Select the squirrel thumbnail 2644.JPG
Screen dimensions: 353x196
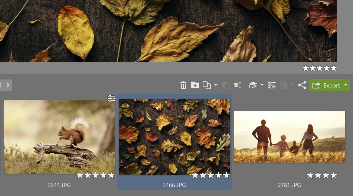click(x=59, y=137)
